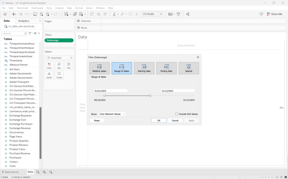
Task: Choose the Ending date filter type
Action: pyautogui.click(x=166, y=68)
